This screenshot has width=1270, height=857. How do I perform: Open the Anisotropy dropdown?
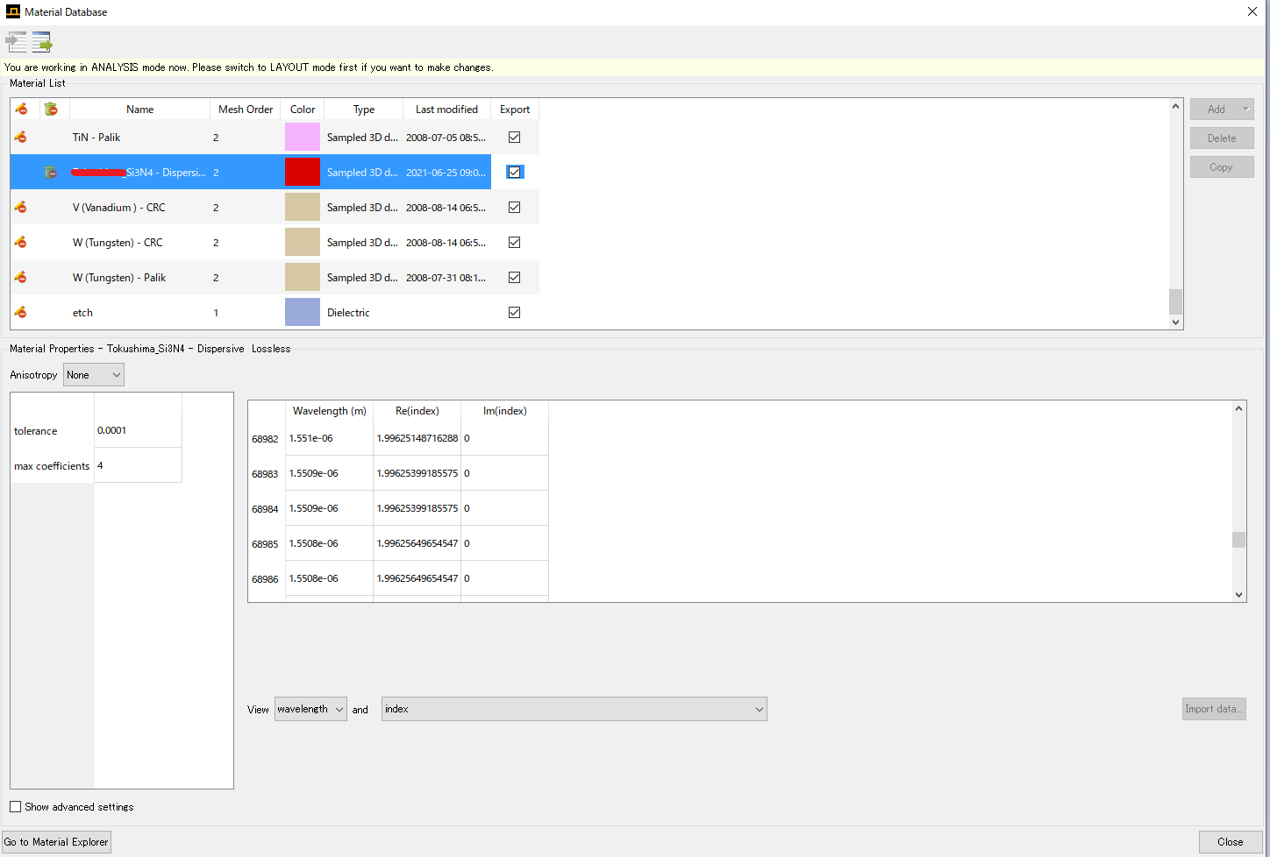click(94, 375)
